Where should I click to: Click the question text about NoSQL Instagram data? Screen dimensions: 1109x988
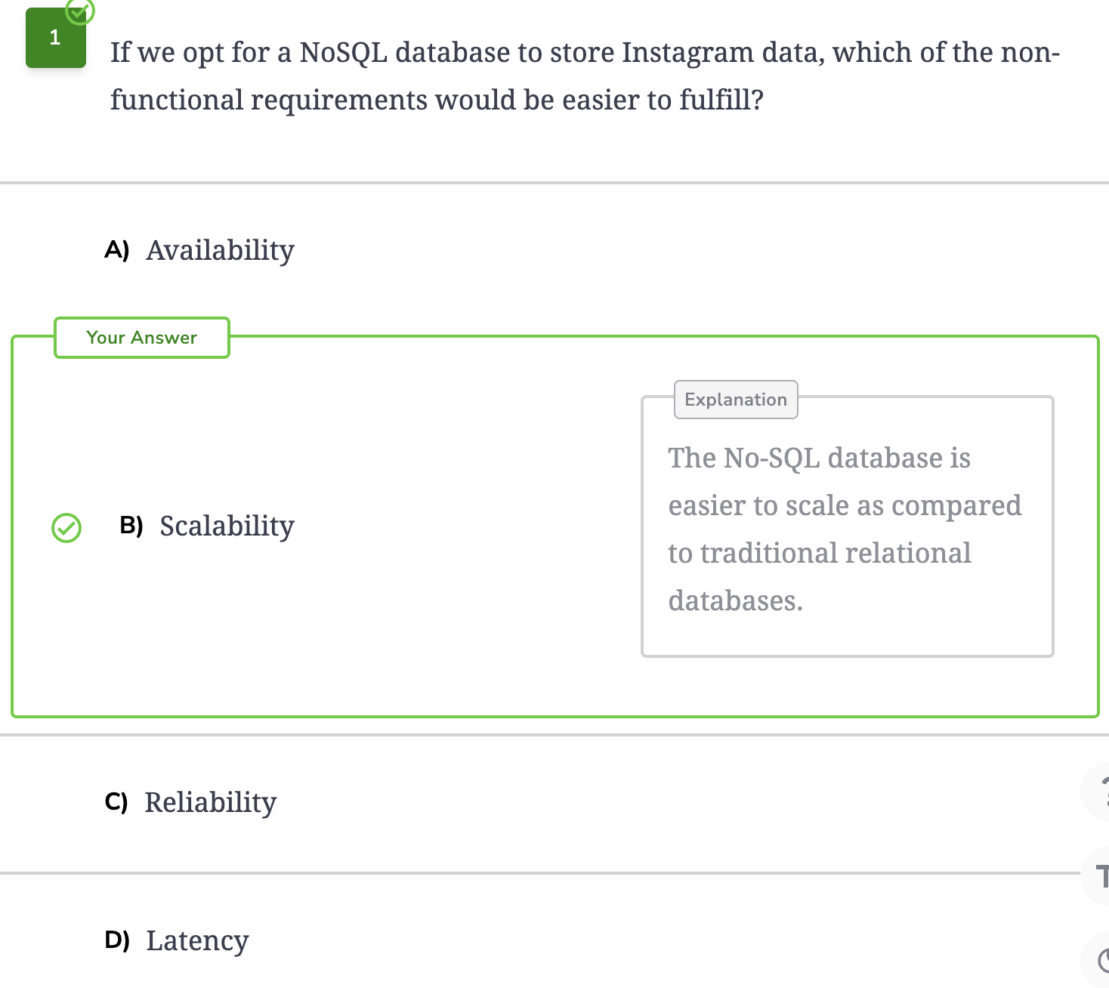pos(585,76)
